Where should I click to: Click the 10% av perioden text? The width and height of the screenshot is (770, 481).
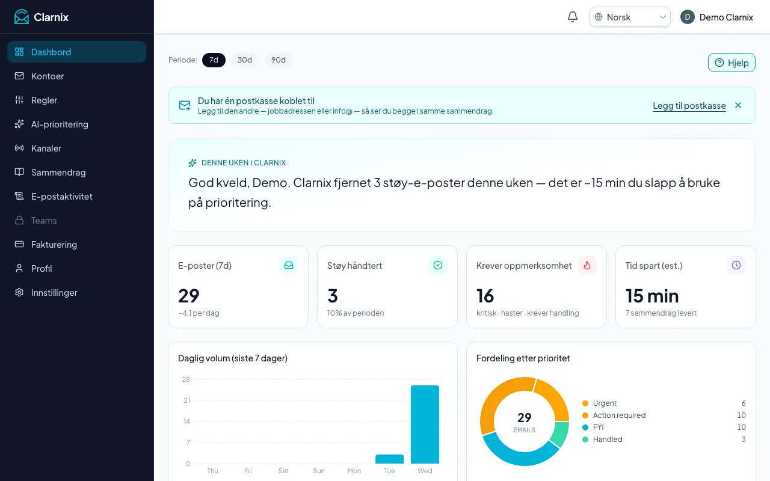click(x=356, y=313)
